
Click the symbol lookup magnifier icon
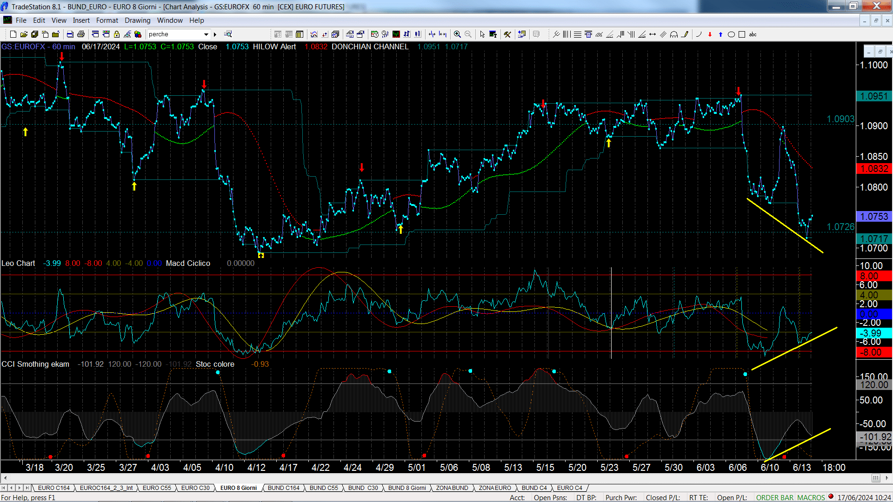coord(228,34)
